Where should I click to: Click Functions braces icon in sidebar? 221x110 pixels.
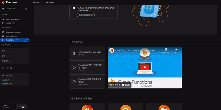pos(3,40)
